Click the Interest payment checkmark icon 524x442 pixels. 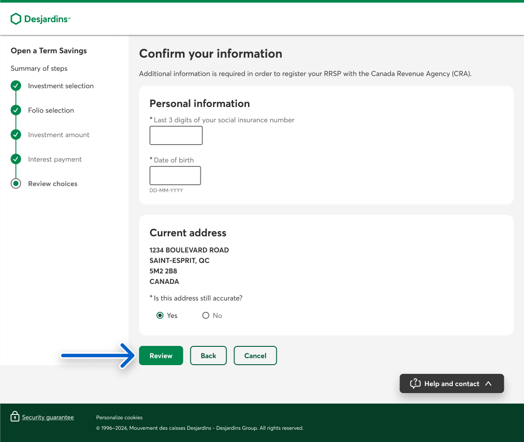(16, 159)
